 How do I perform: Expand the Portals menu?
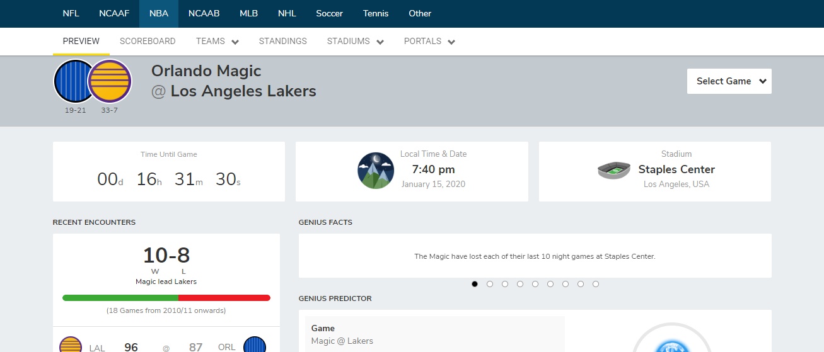(x=429, y=42)
